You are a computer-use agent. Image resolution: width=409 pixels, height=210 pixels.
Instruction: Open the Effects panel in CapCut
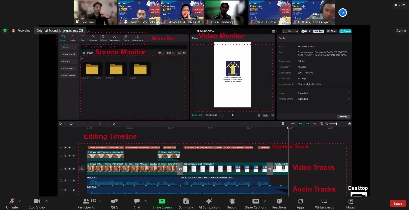(103, 38)
